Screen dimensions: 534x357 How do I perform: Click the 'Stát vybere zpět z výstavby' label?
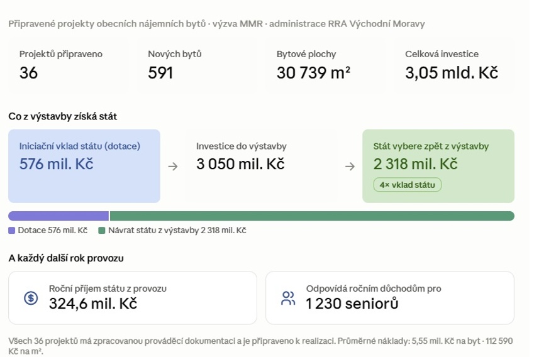(431, 146)
